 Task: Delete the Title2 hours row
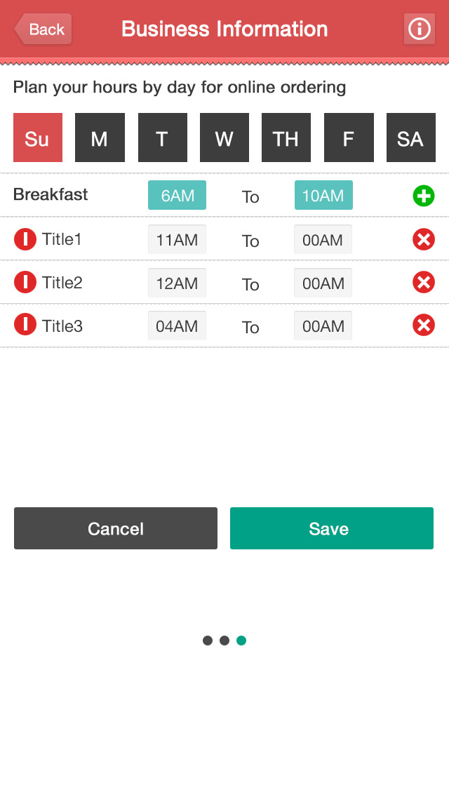click(x=424, y=283)
